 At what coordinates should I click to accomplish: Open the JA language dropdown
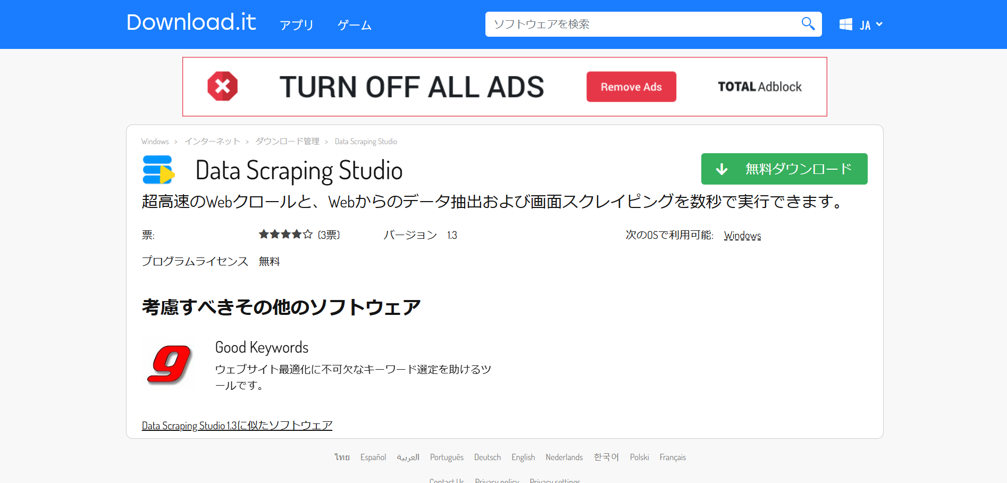(870, 24)
